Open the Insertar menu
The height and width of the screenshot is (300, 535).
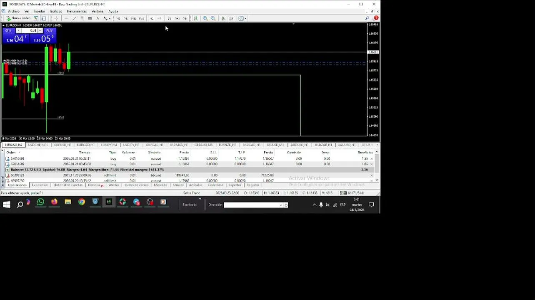tap(39, 11)
